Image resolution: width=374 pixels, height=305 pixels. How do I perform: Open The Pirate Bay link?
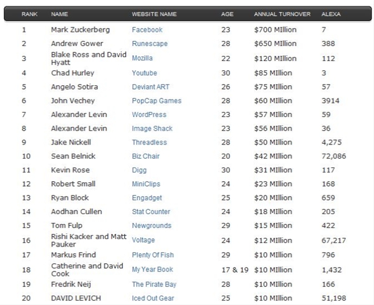coord(154,284)
